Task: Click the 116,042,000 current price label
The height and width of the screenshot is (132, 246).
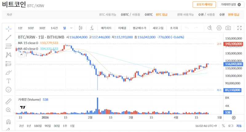Action: pos(233,64)
